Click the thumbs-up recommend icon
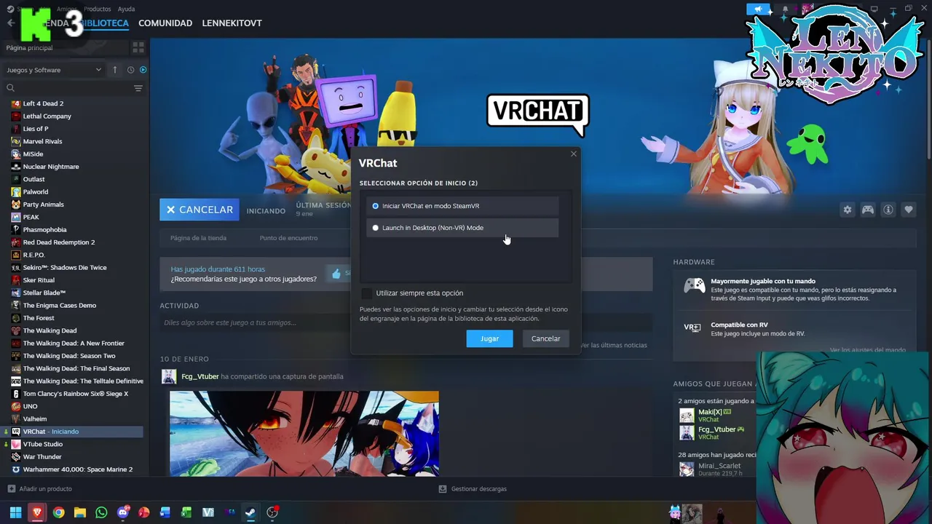The width and height of the screenshot is (932, 524). click(x=336, y=274)
